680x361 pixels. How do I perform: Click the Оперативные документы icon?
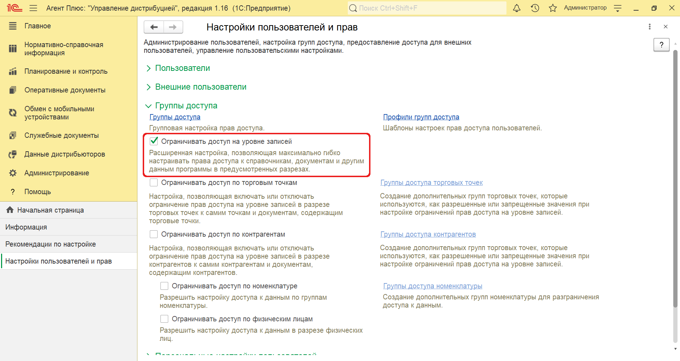[x=13, y=90]
